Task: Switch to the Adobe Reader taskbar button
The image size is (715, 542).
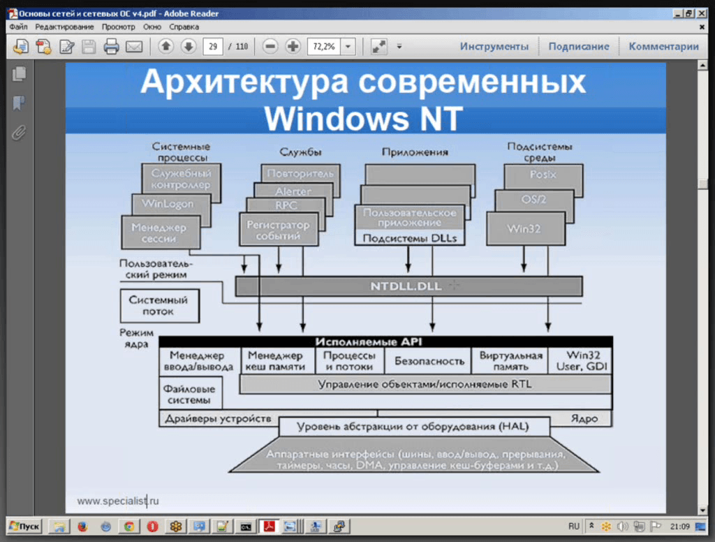Action: click(x=269, y=527)
